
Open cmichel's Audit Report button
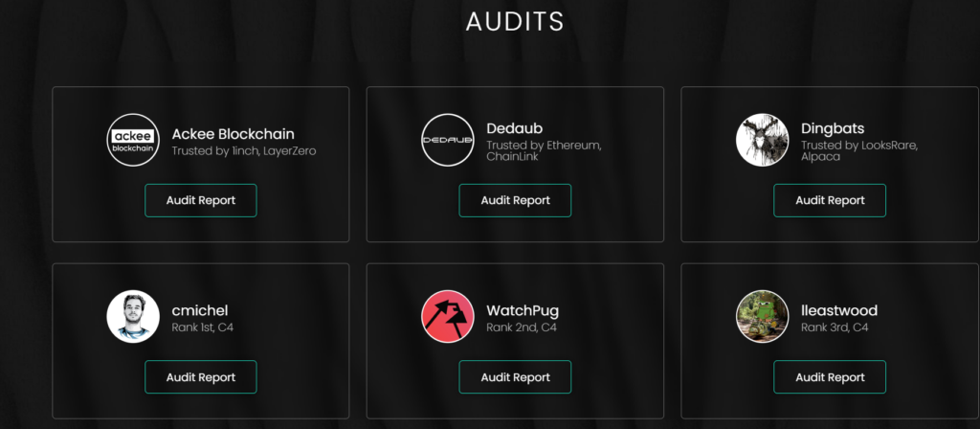[x=201, y=377]
